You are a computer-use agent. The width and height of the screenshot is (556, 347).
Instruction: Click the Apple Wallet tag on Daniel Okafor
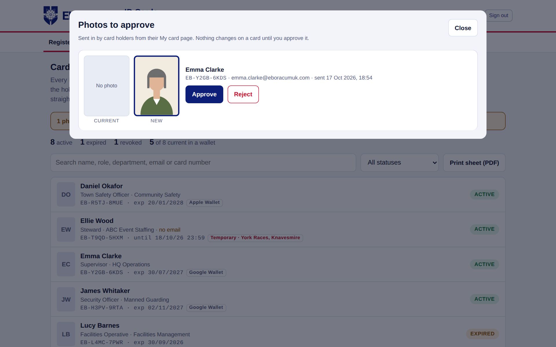[x=204, y=202]
